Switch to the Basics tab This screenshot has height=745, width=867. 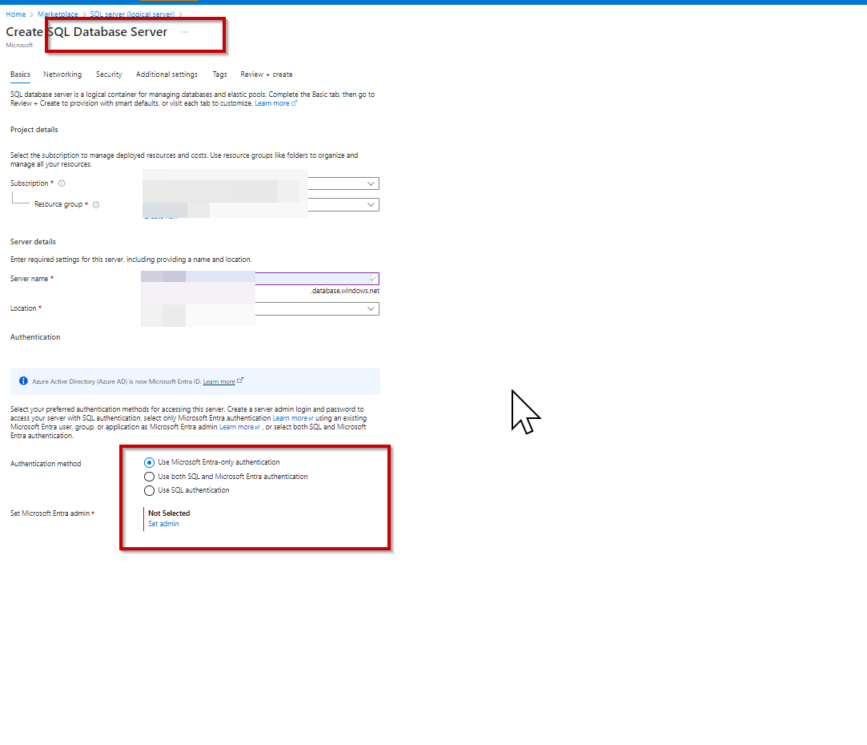[x=21, y=74]
